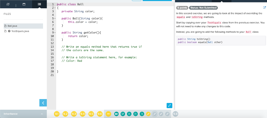Click 'this.color = color;' code line

tap(83, 22)
